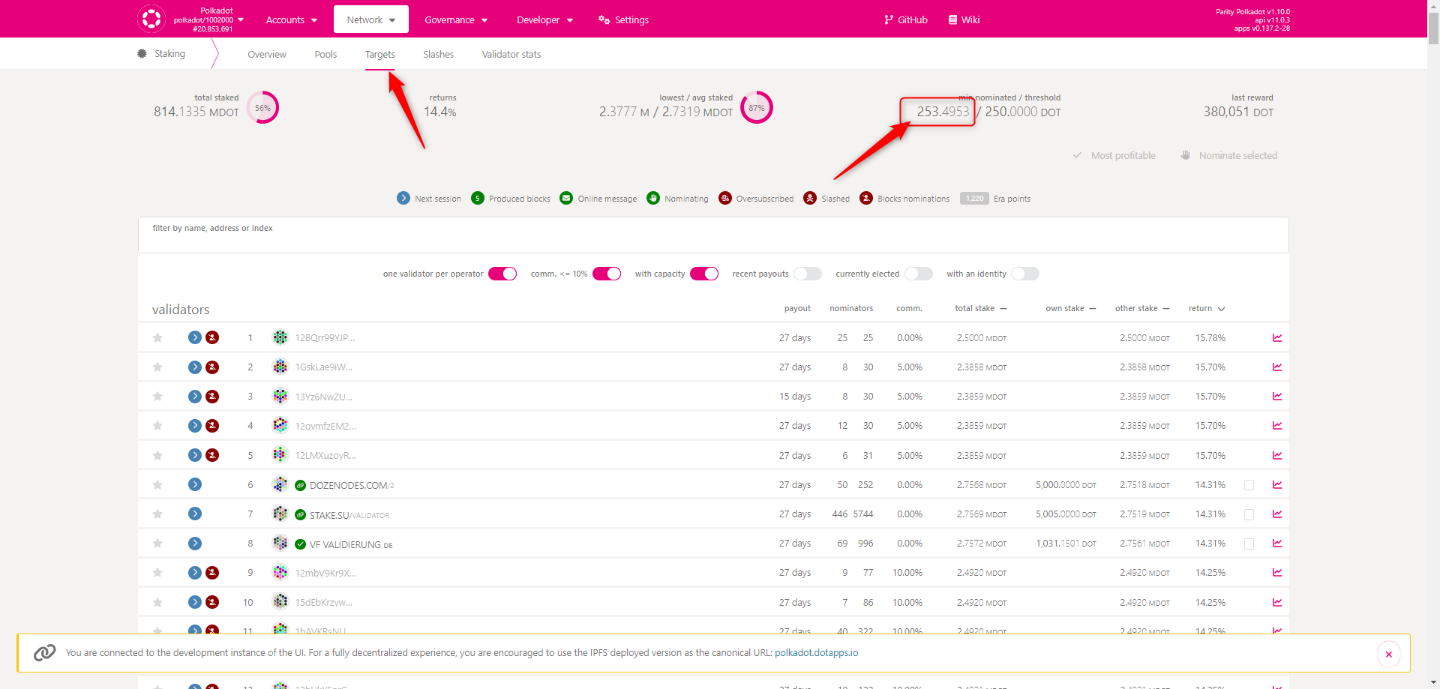Check the DOZENODES.COM row checkbox
The height and width of the screenshot is (689, 1440).
(x=1249, y=485)
